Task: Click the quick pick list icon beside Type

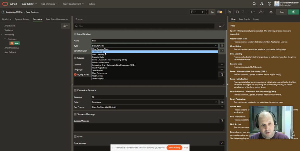Action: [222, 45]
